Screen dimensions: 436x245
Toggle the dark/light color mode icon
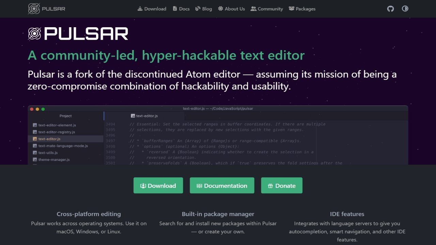(x=405, y=9)
